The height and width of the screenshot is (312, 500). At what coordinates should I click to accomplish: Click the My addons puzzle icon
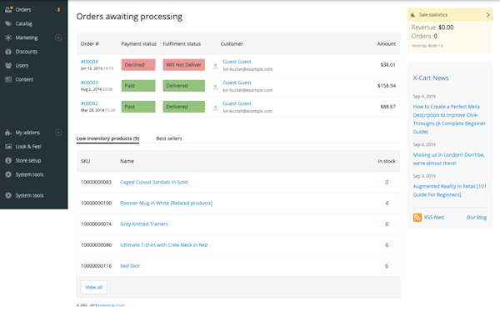click(8, 133)
